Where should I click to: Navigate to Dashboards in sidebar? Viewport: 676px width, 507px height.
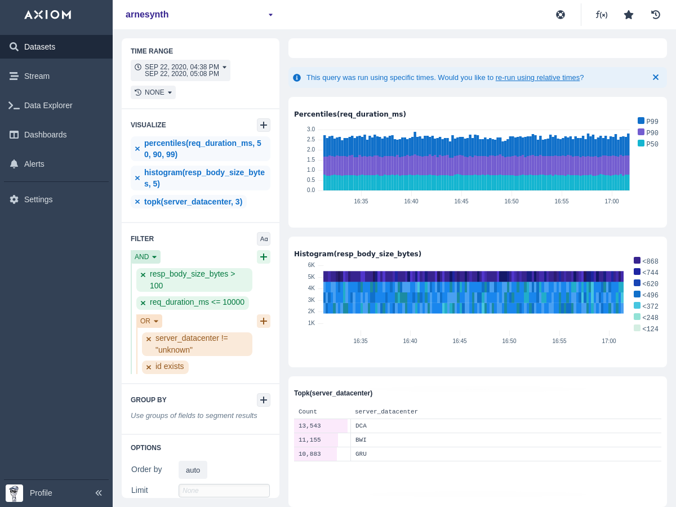coord(45,135)
